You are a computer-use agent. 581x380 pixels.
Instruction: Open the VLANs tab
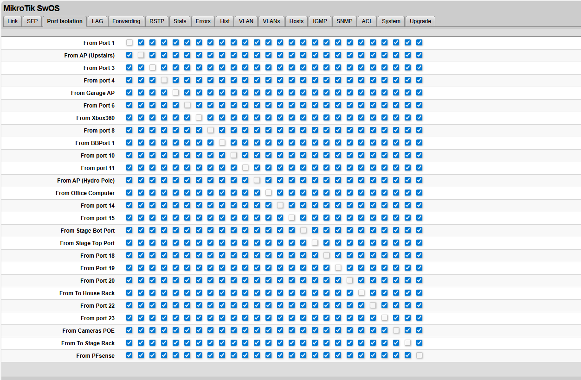coord(271,21)
